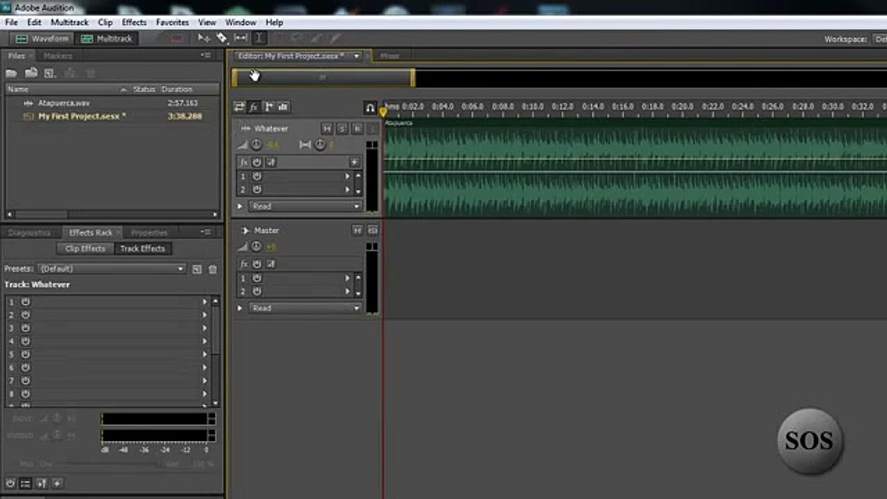
Task: Show Track Effects in Effects Rack
Action: pos(143,249)
